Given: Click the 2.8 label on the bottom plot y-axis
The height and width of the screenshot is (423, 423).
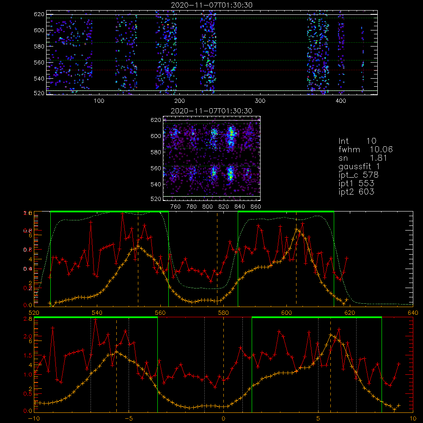Looking at the screenshot, I should point(29,319).
